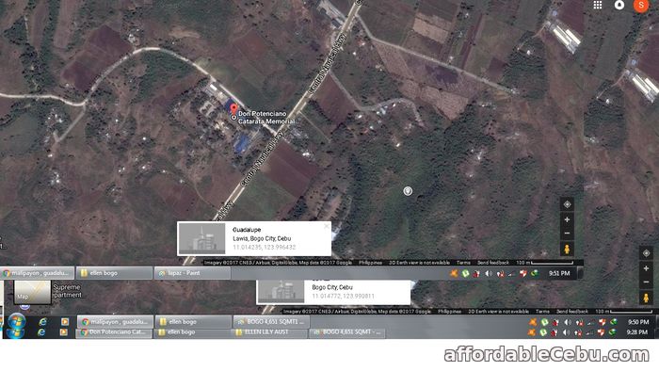Open Guadalupe card building thumbnail
659x371 pixels.
[202, 238]
